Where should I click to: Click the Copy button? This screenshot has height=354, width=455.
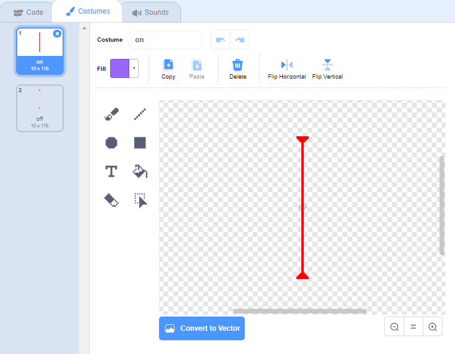coord(169,68)
